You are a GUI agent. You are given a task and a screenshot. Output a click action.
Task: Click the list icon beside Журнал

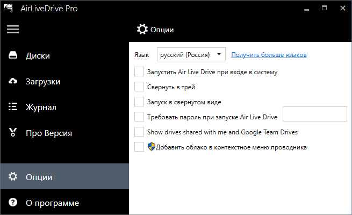[x=13, y=107]
